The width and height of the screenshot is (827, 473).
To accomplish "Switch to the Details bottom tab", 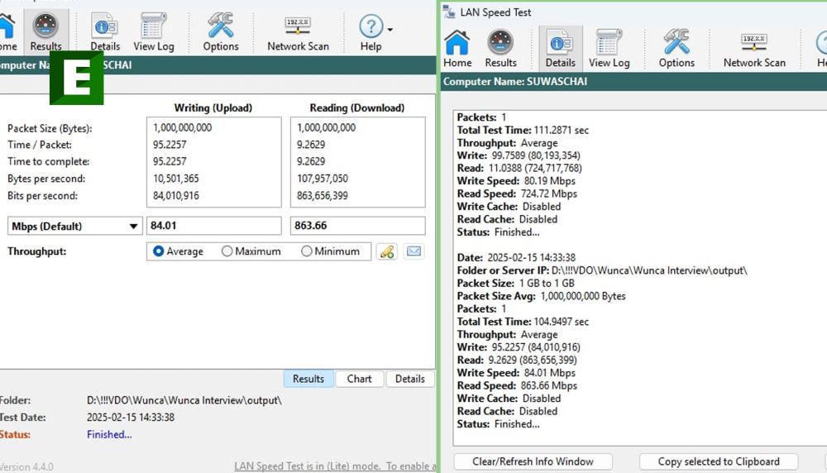I will tap(410, 379).
